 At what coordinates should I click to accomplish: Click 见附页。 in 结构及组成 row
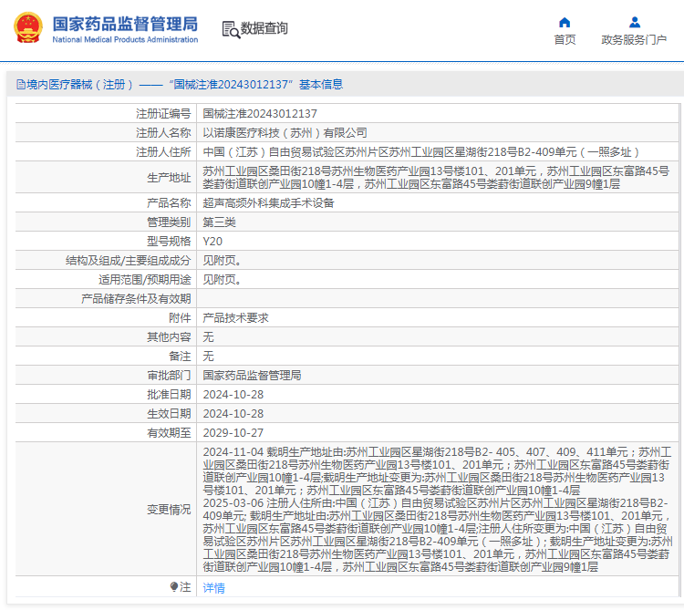coord(222,261)
